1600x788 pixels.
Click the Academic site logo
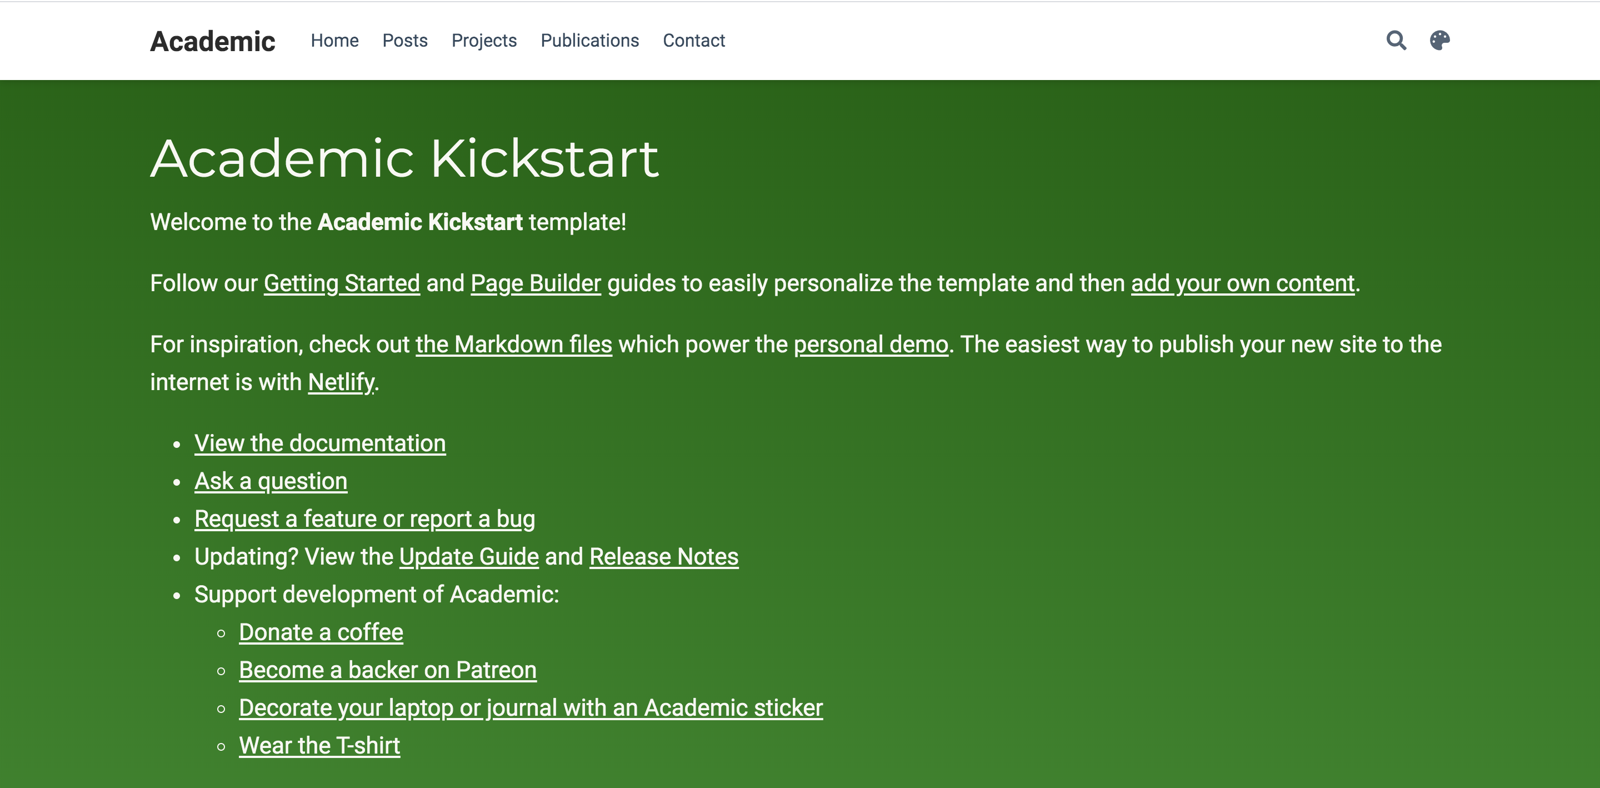point(212,42)
